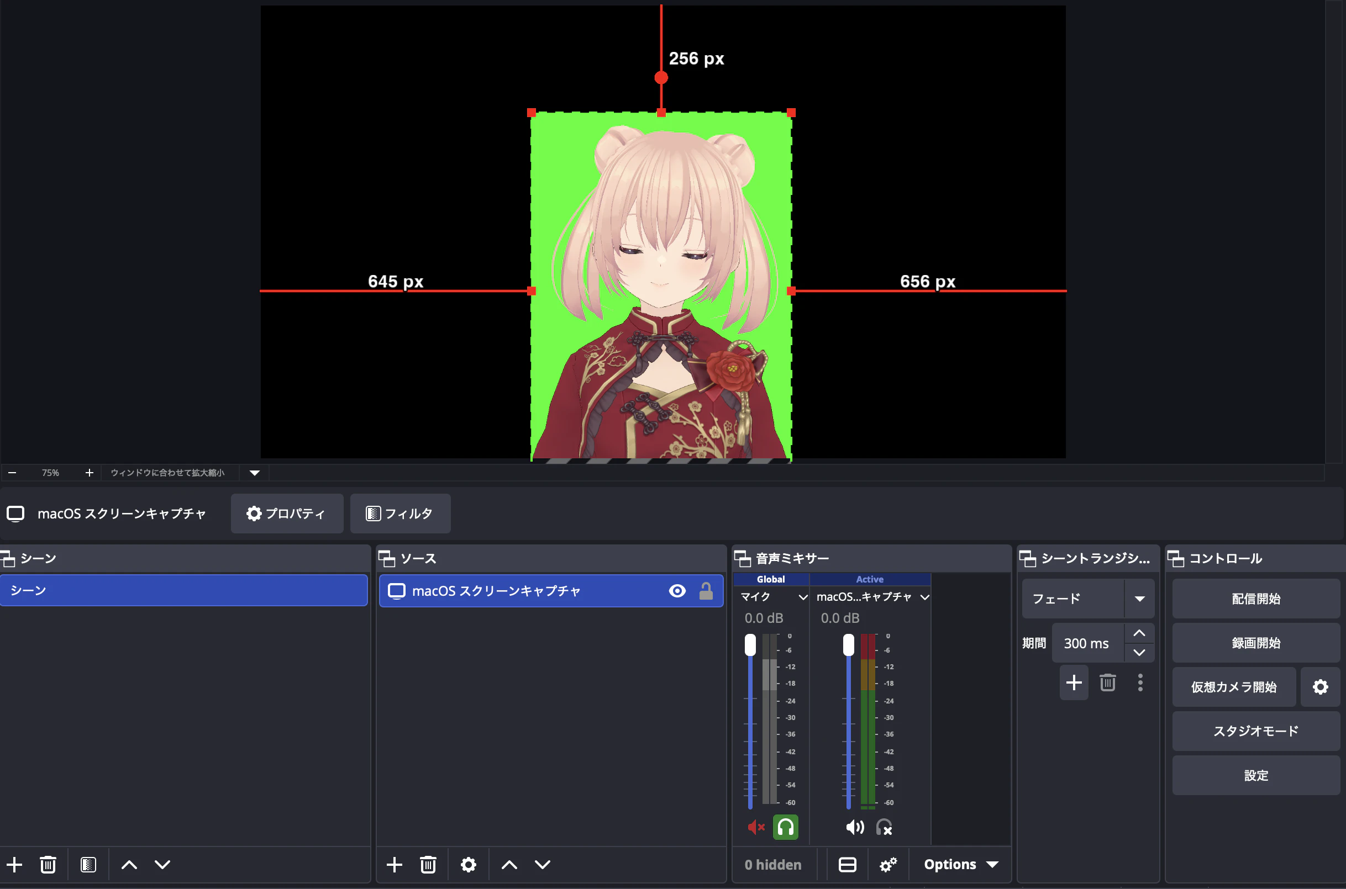Toggle lock on macOS スクリーンキャプチャ source
Image resolution: width=1346 pixels, height=889 pixels.
click(706, 591)
